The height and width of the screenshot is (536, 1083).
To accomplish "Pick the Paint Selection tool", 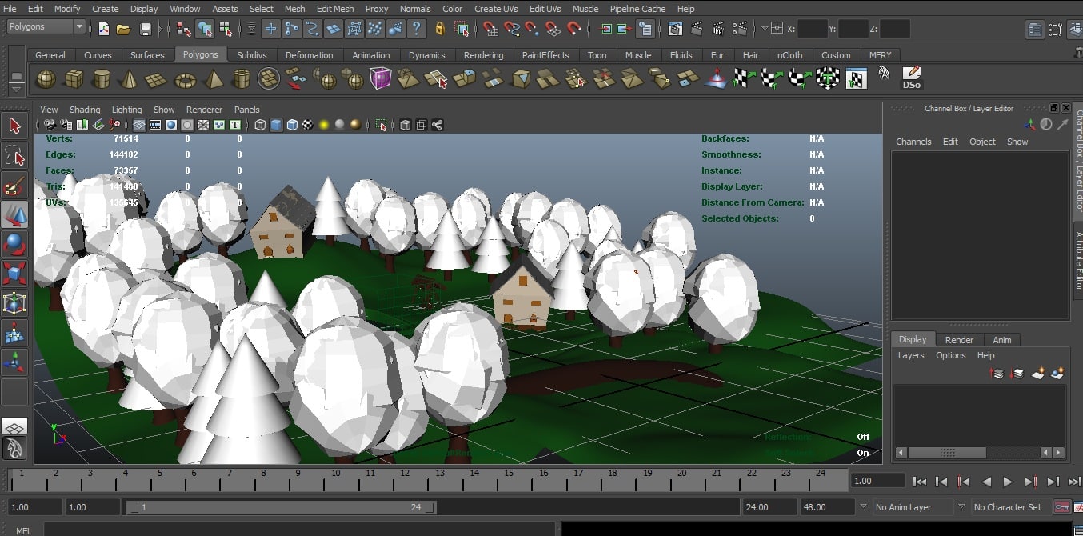I will point(14,186).
